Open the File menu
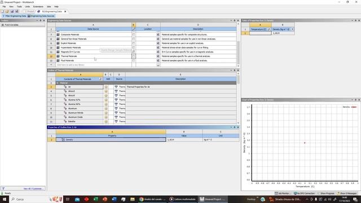The height and width of the screenshot is (203, 361). 4,7
